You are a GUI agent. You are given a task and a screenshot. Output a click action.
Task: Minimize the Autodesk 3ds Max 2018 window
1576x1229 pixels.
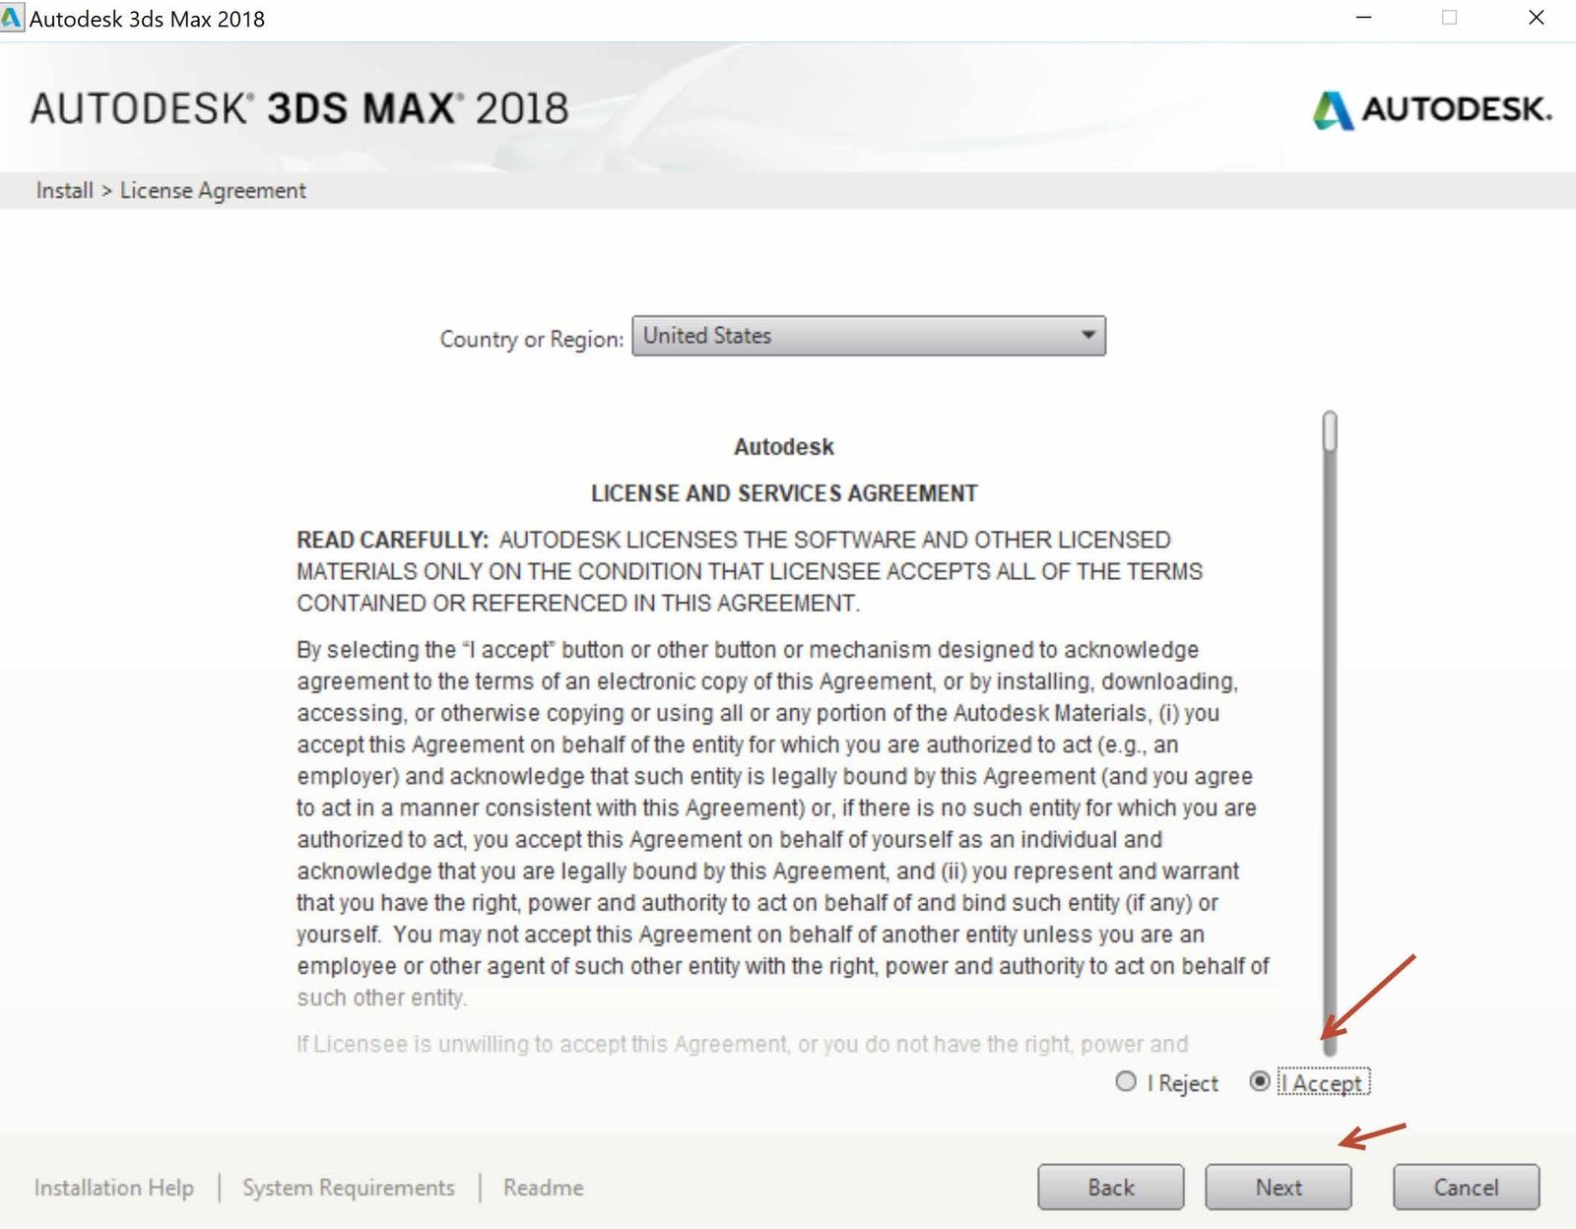[x=1362, y=17]
